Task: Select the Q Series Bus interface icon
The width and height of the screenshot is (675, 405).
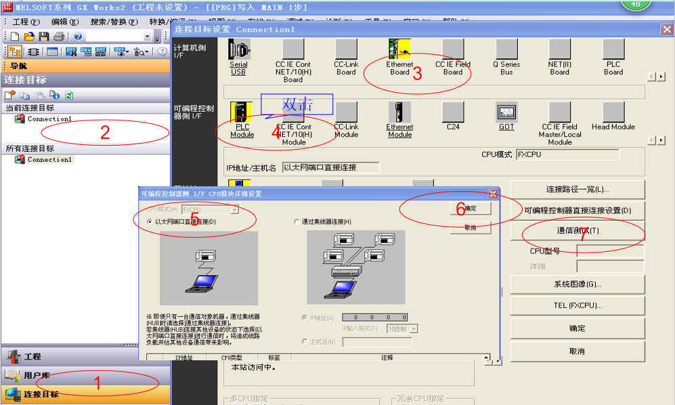Action: pos(506,58)
